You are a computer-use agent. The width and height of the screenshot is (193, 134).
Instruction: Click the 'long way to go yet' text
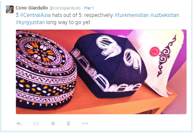pyautogui.click(x=68, y=22)
